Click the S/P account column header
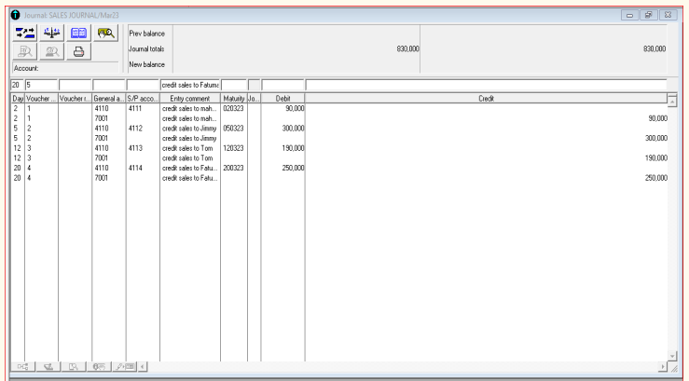689x381 pixels. pyautogui.click(x=143, y=99)
